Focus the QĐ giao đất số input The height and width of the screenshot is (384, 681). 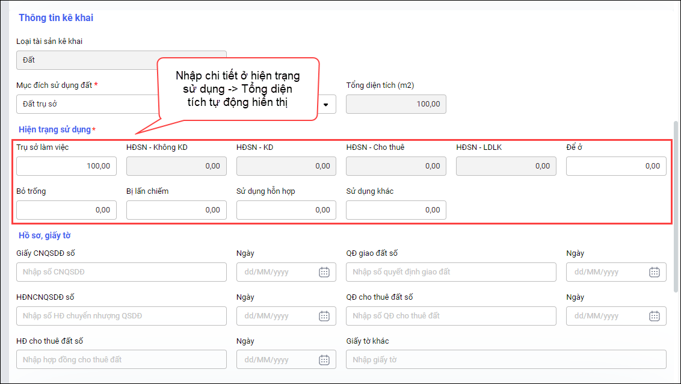[451, 272]
